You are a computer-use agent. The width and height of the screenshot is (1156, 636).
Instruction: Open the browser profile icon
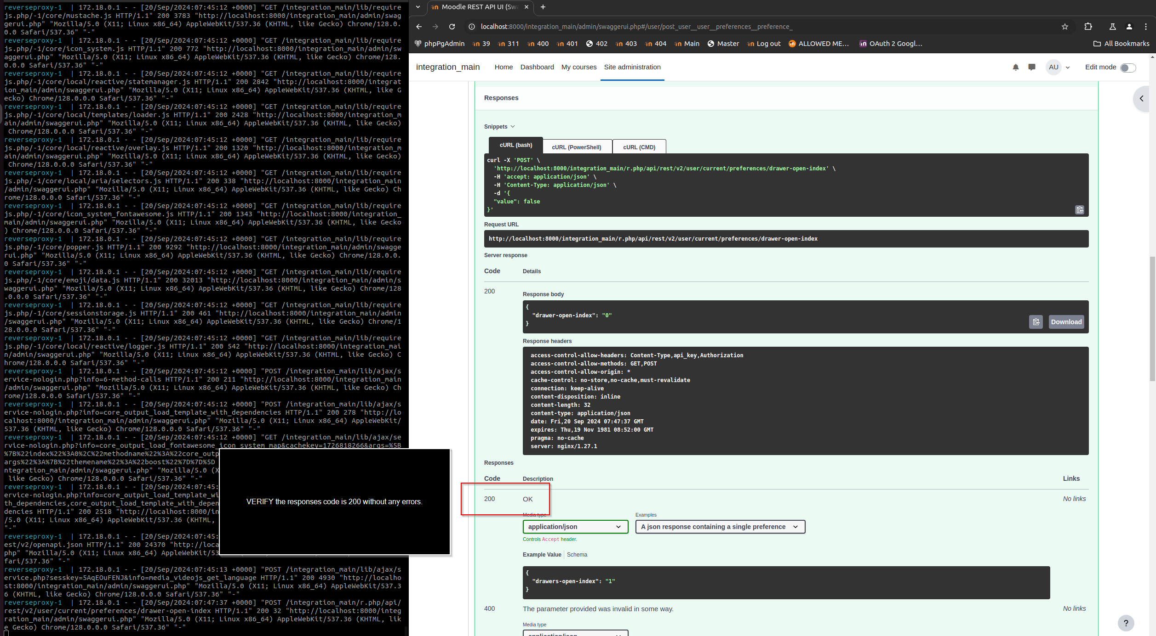pos(1129,27)
